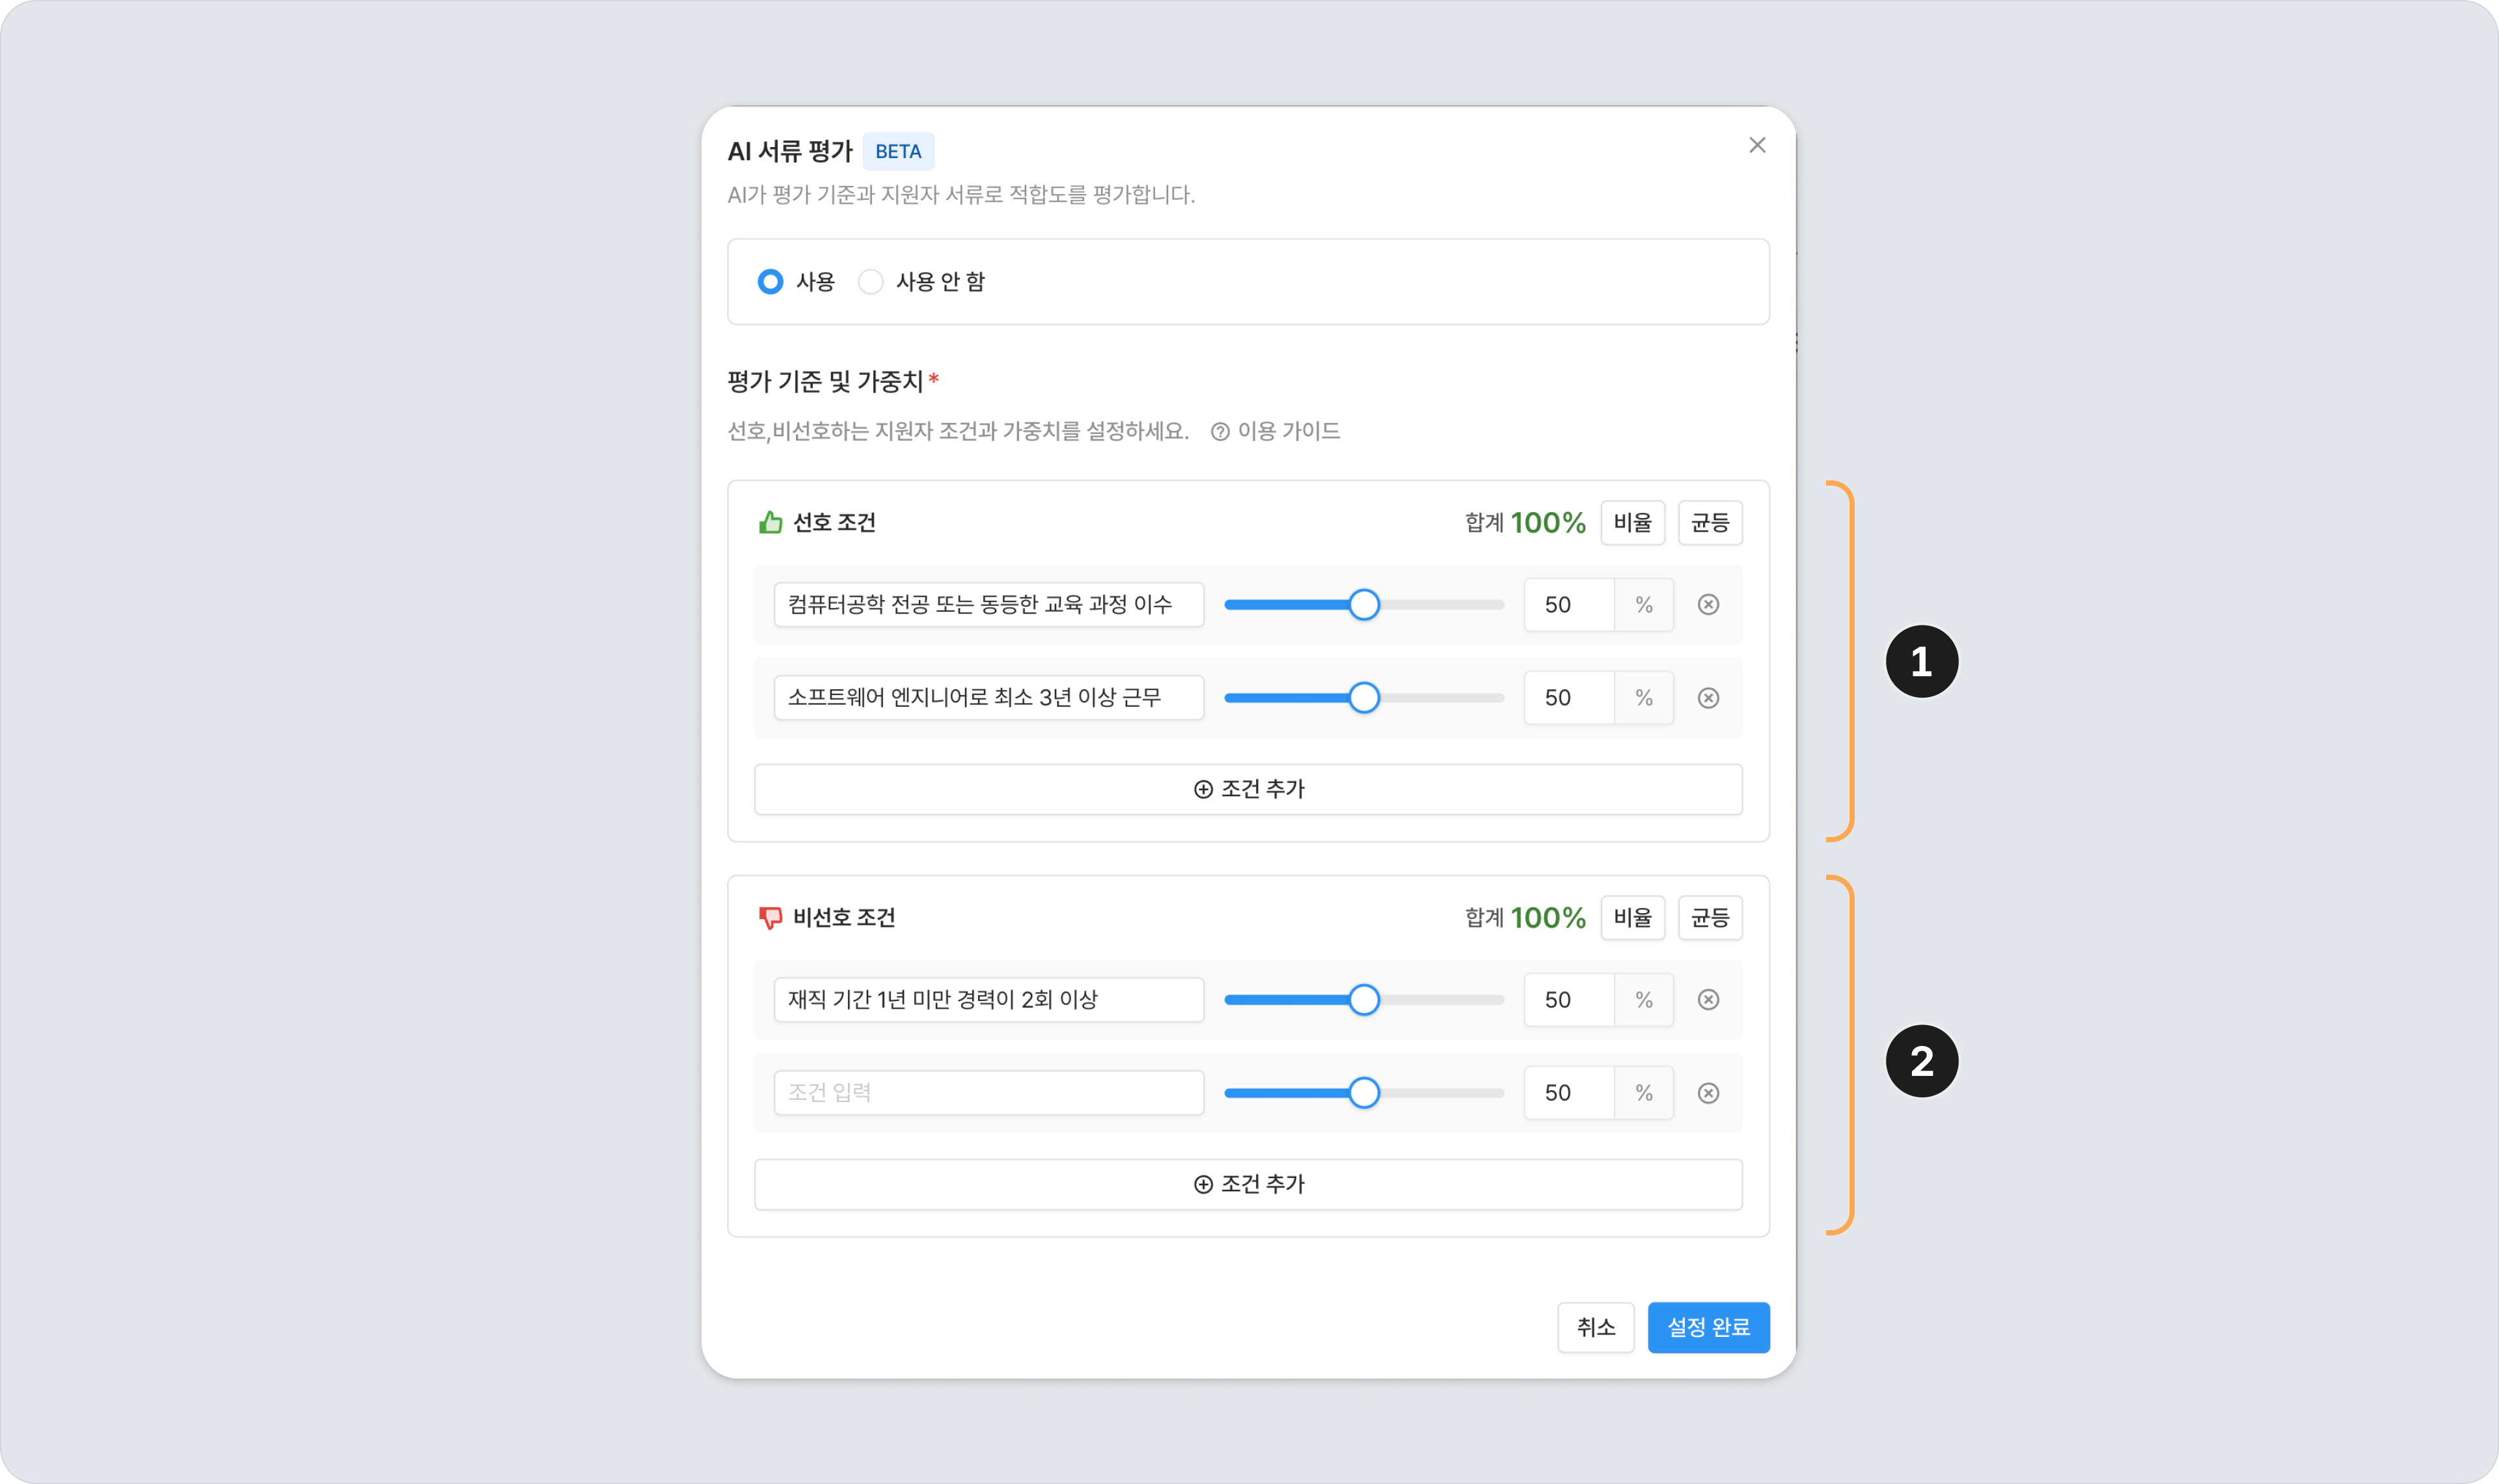The height and width of the screenshot is (1484, 2499).
Task: Remove the empty 조건 입력 condition row
Action: [x=1708, y=1093]
